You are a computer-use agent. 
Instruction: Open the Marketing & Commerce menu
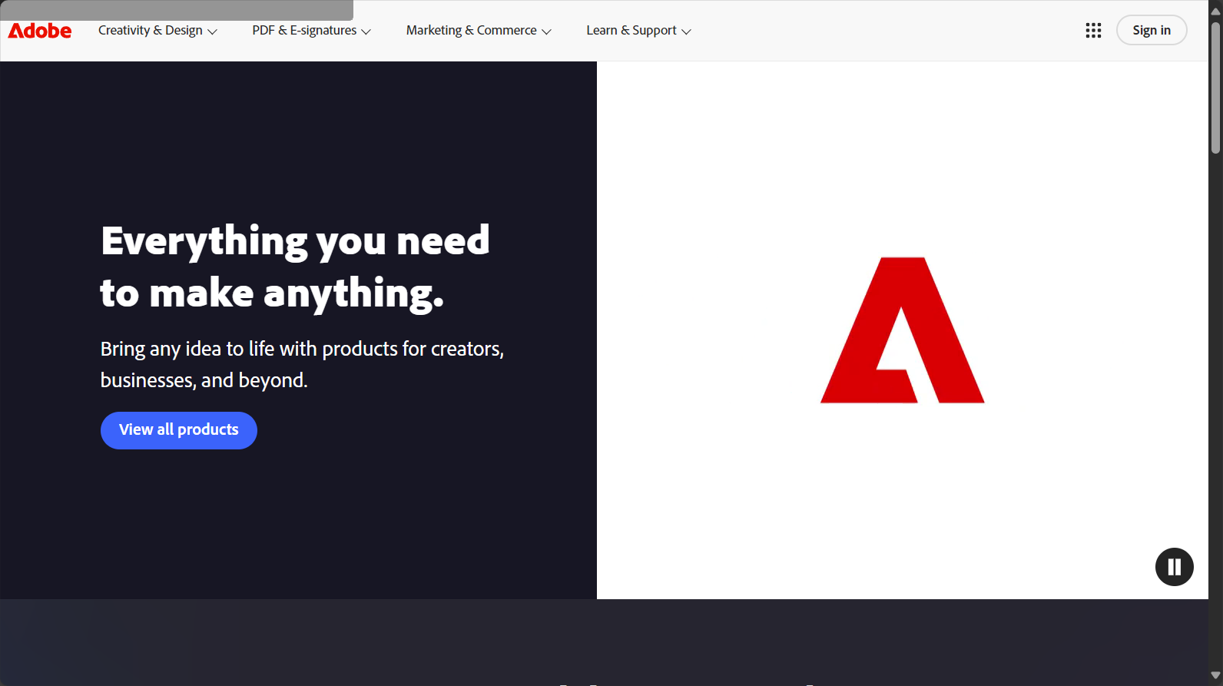[479, 31]
